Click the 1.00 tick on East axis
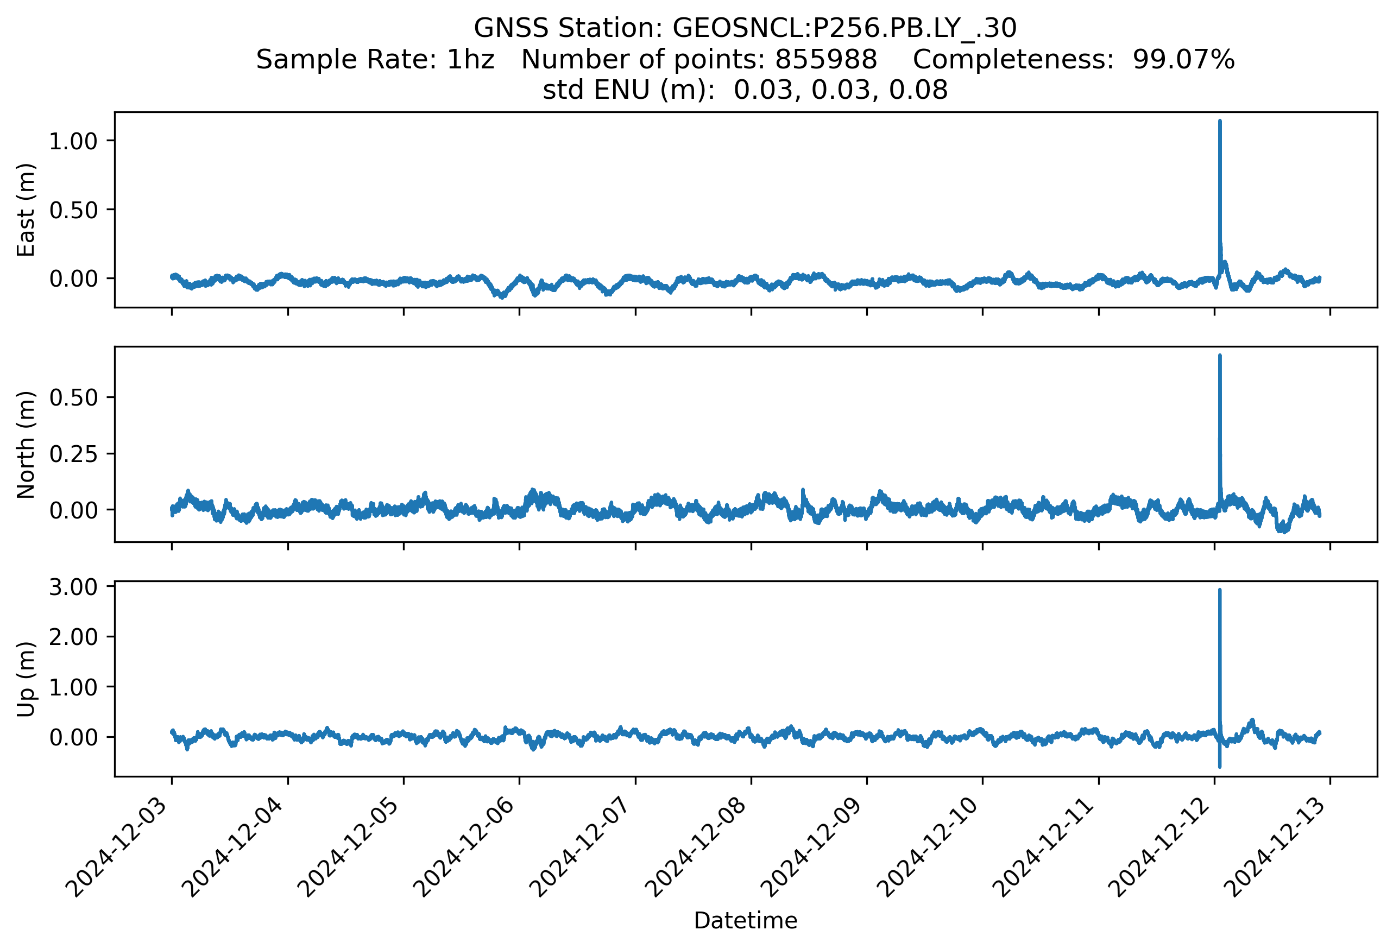This screenshot has height=949, width=1393. click(x=73, y=141)
